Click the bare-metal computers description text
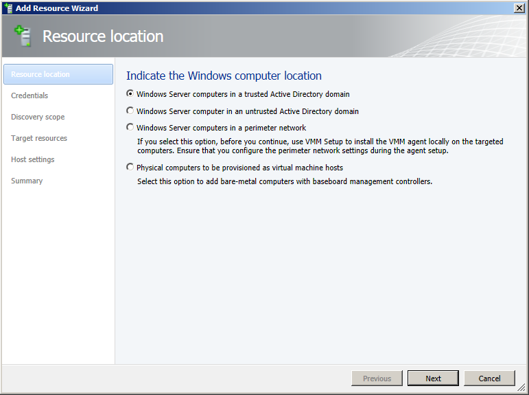The height and width of the screenshot is (395, 529). click(x=284, y=181)
